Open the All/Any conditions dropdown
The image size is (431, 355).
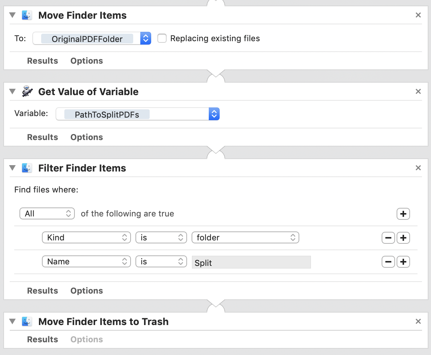pos(47,213)
